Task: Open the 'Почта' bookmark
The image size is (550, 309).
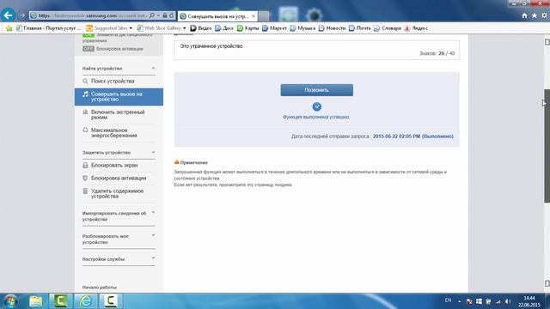Action: tap(359, 28)
